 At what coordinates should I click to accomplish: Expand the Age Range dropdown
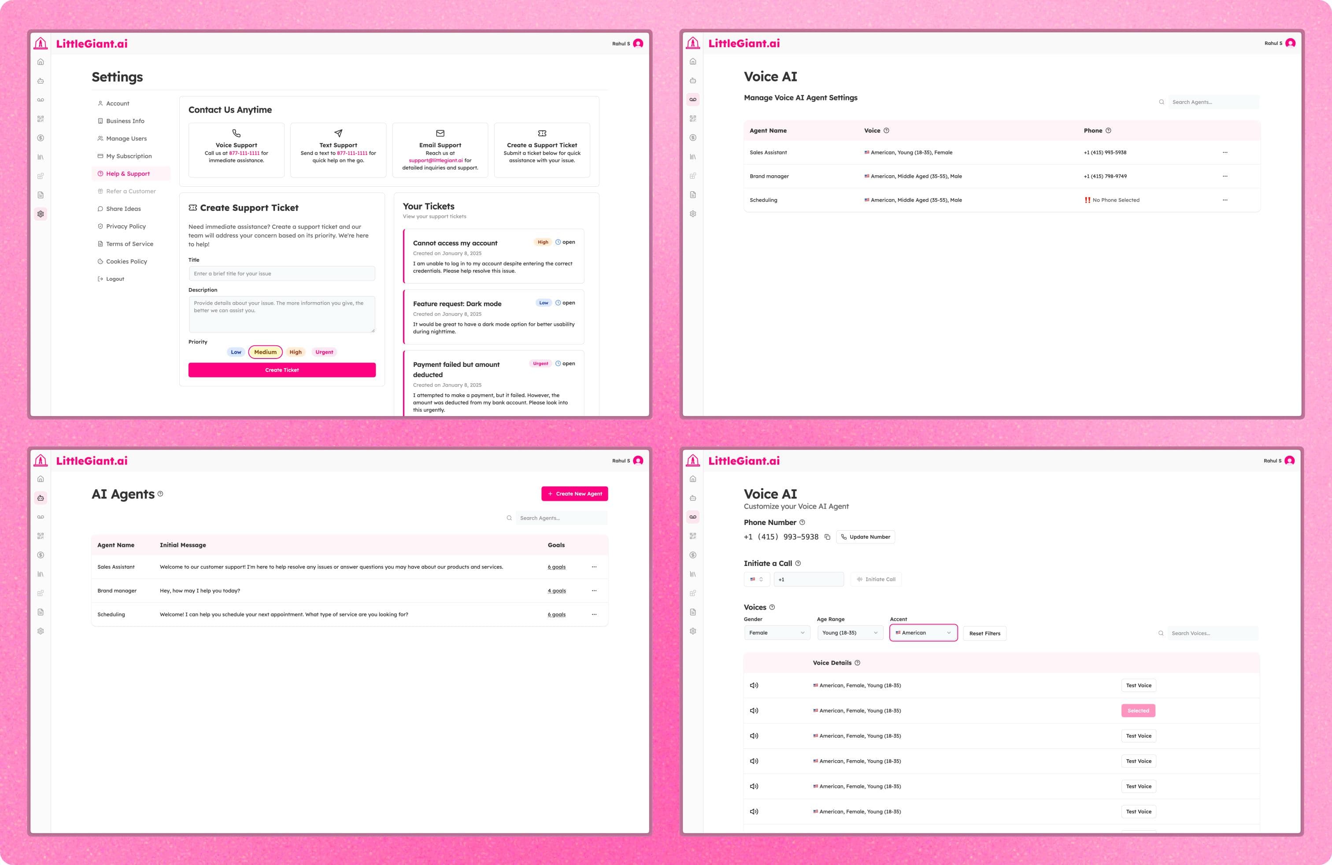[x=850, y=633]
